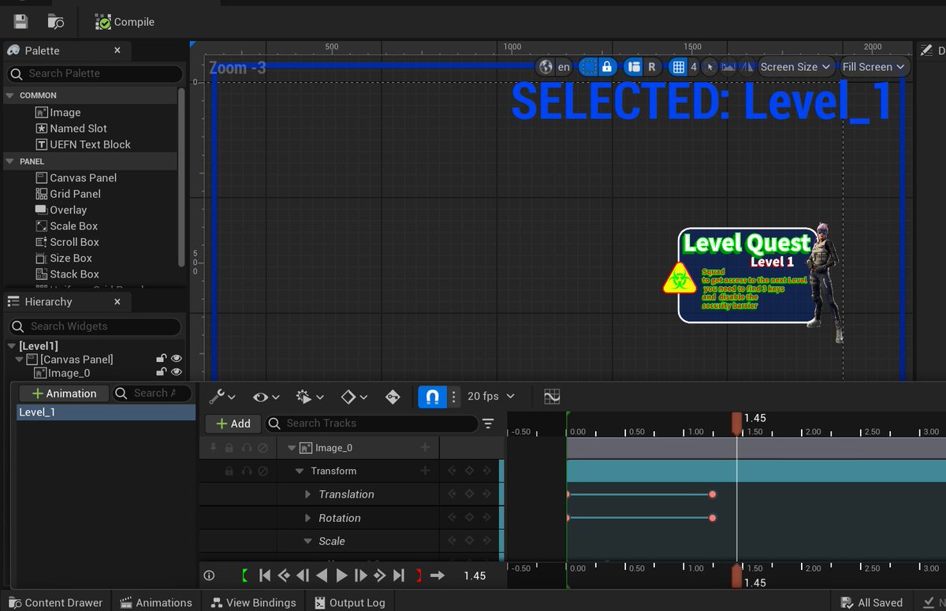The image size is (946, 611).
Task: Expand the Translation track
Action: tap(308, 494)
